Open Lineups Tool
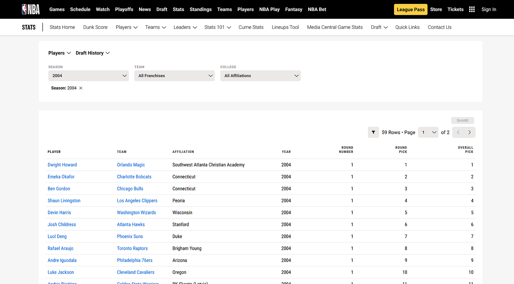Image resolution: width=514 pixels, height=284 pixels. pos(285,27)
